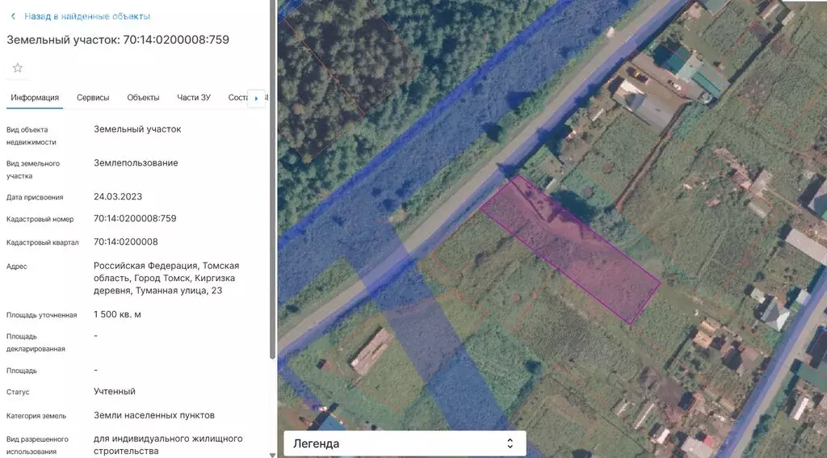Follow the 'Назад в найденные объекты' link
Viewport: 827px width, 458px height.
[86, 16]
